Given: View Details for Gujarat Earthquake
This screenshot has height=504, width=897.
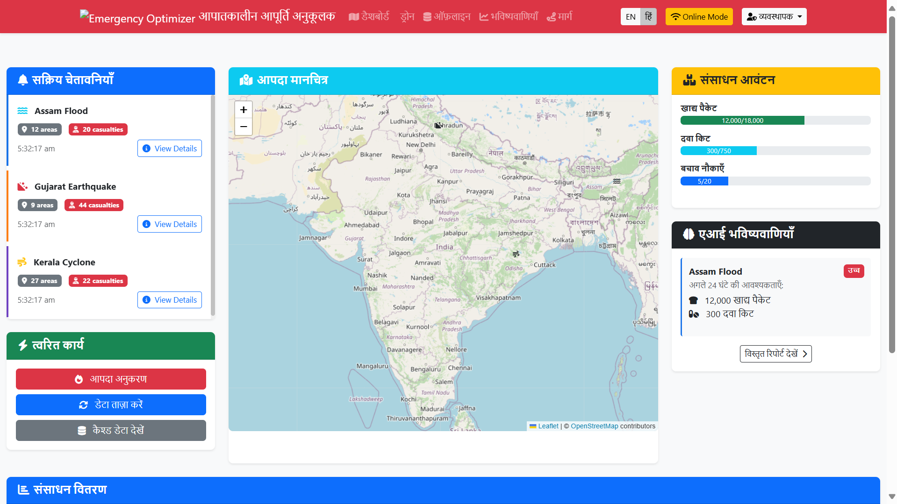Looking at the screenshot, I should [170, 224].
